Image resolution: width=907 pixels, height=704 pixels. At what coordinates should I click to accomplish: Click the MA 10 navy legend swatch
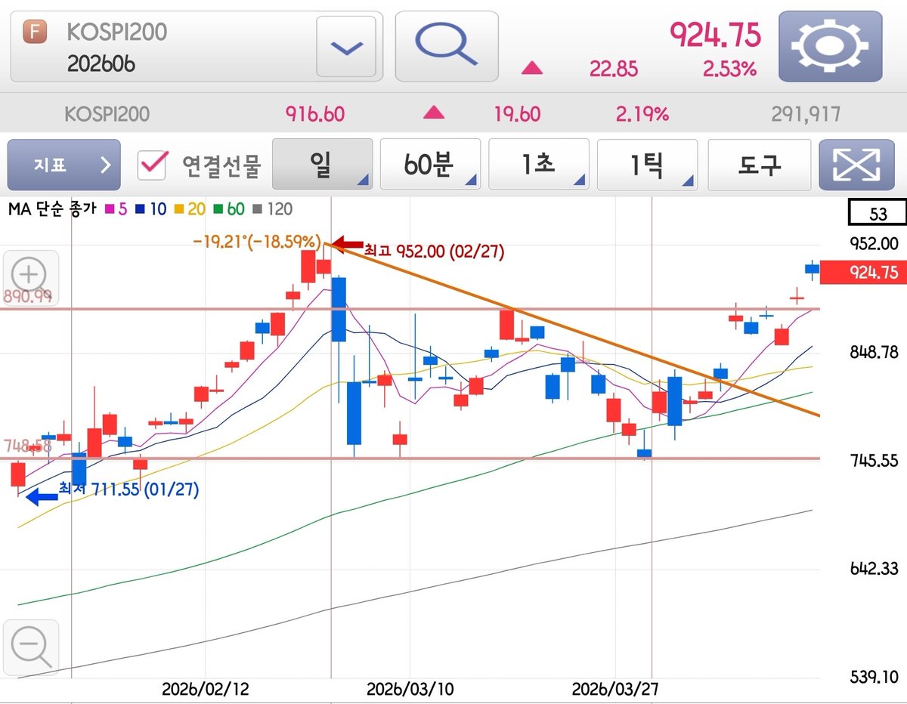point(141,210)
